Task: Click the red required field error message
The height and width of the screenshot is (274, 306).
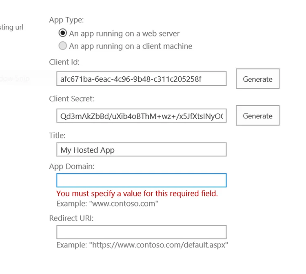Action: pos(137,194)
